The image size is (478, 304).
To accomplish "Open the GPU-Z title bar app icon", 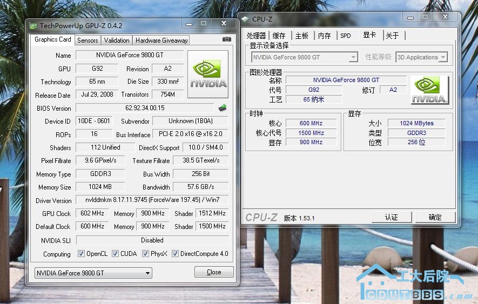I will 32,26.
